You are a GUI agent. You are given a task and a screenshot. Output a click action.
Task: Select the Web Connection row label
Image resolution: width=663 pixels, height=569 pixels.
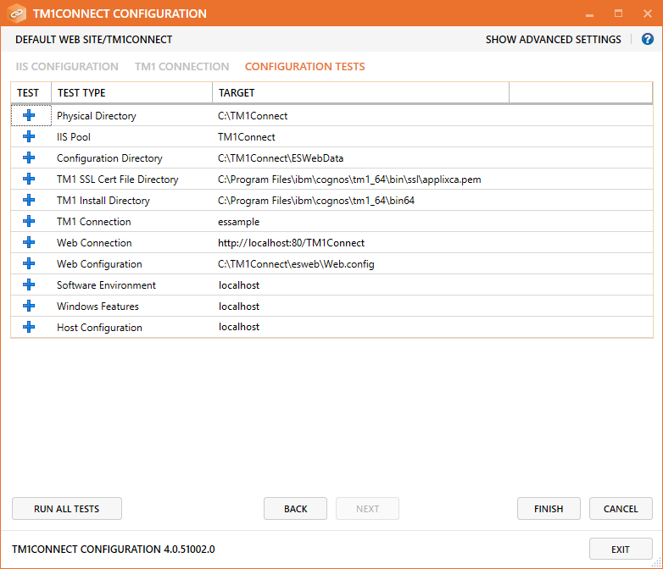pyautogui.click(x=94, y=242)
